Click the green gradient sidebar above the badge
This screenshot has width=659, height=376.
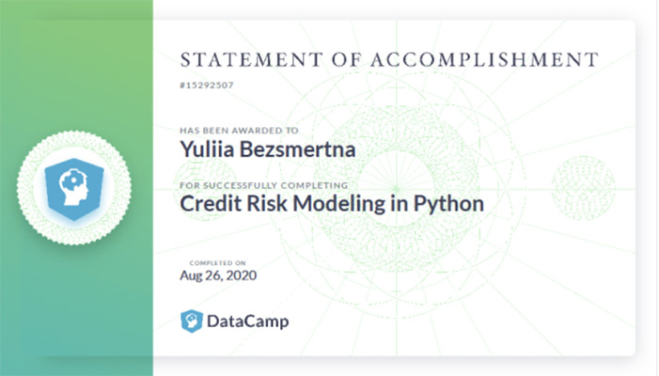76,63
